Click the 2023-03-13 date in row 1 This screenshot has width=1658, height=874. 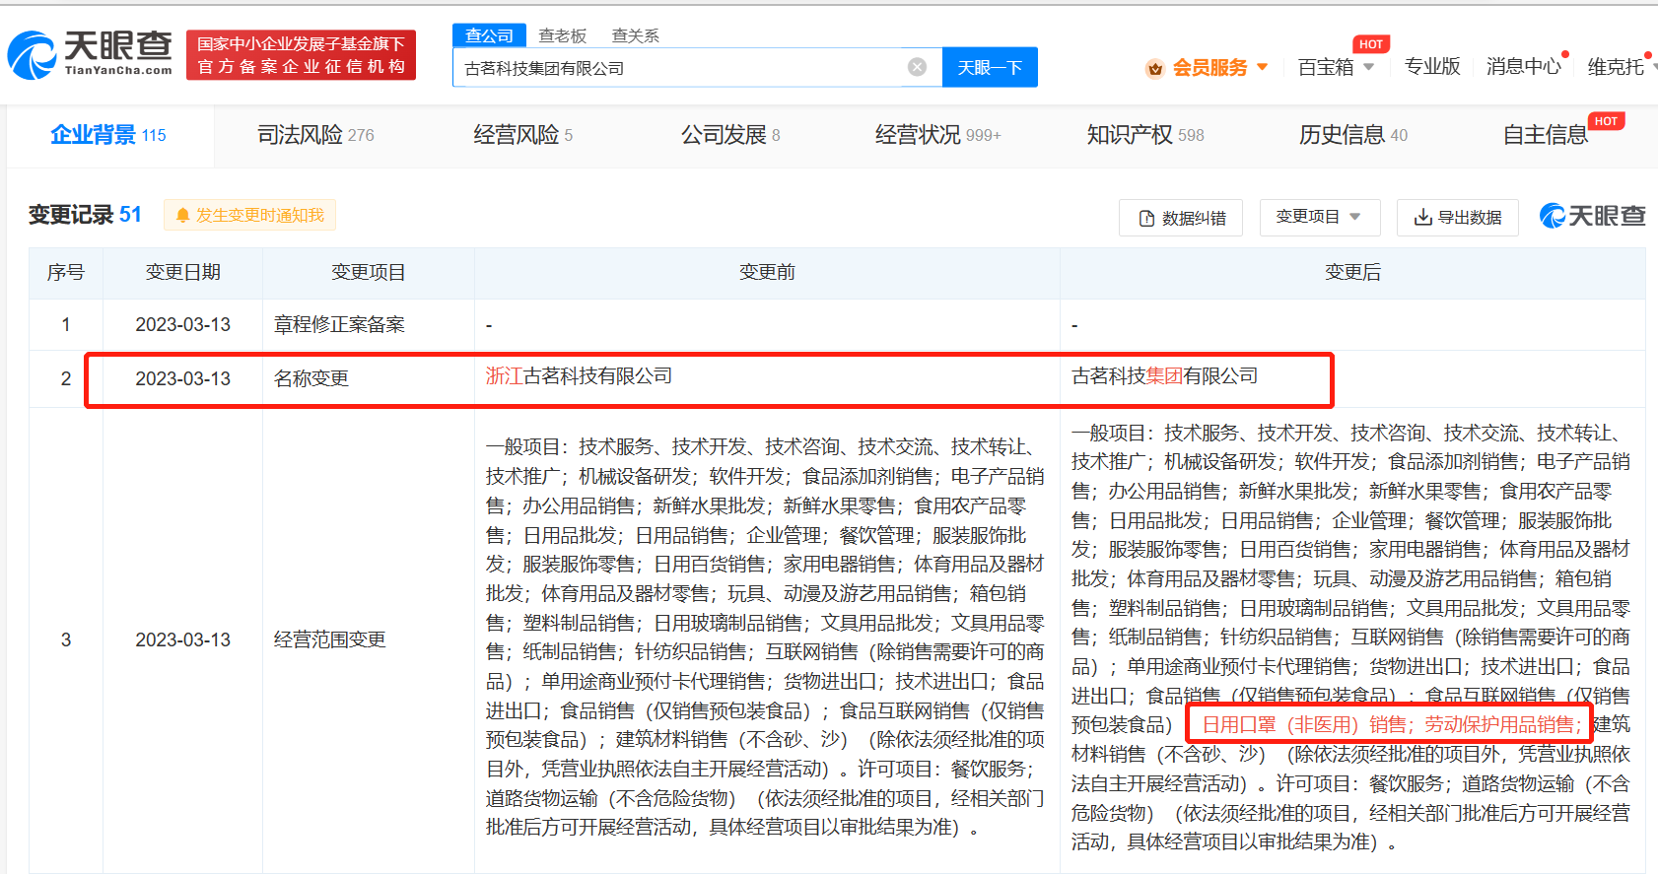[x=182, y=325]
